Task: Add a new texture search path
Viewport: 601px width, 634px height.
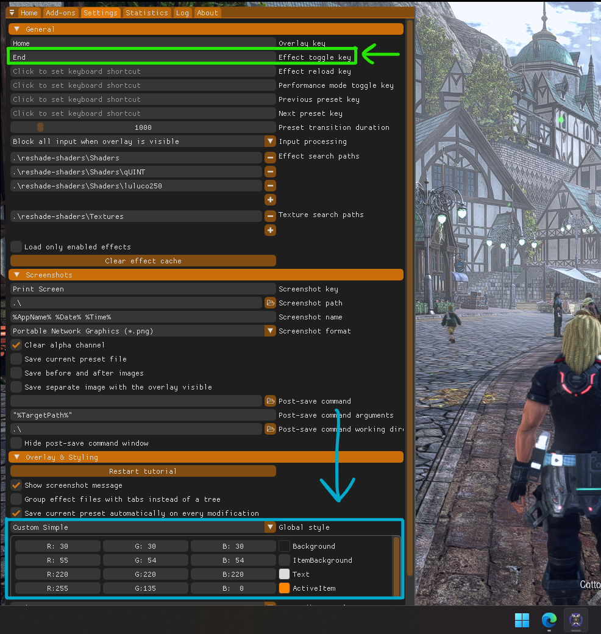Action: pyautogui.click(x=271, y=230)
